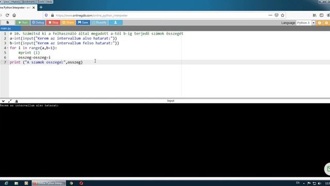Expand the console to full screen

(x=10, y=101)
